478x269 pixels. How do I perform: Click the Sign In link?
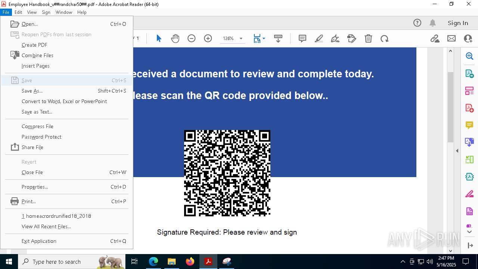pos(458,23)
